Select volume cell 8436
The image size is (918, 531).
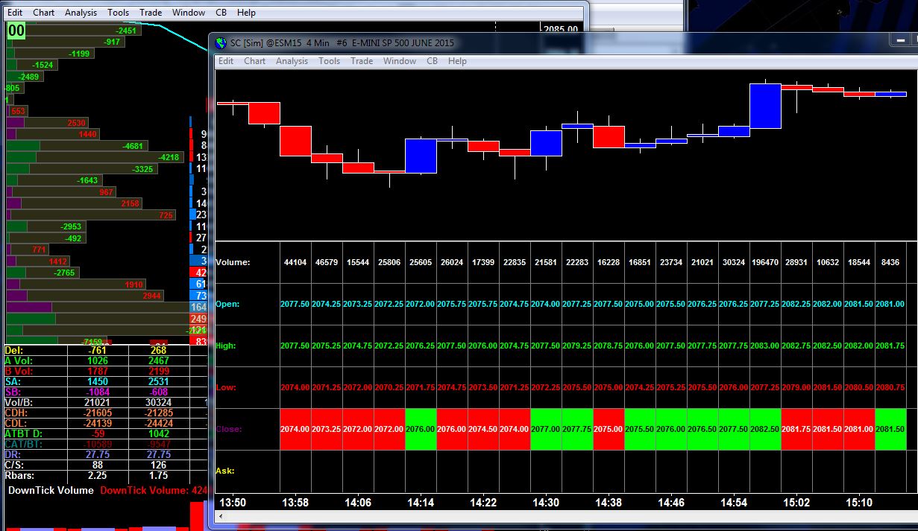[890, 262]
